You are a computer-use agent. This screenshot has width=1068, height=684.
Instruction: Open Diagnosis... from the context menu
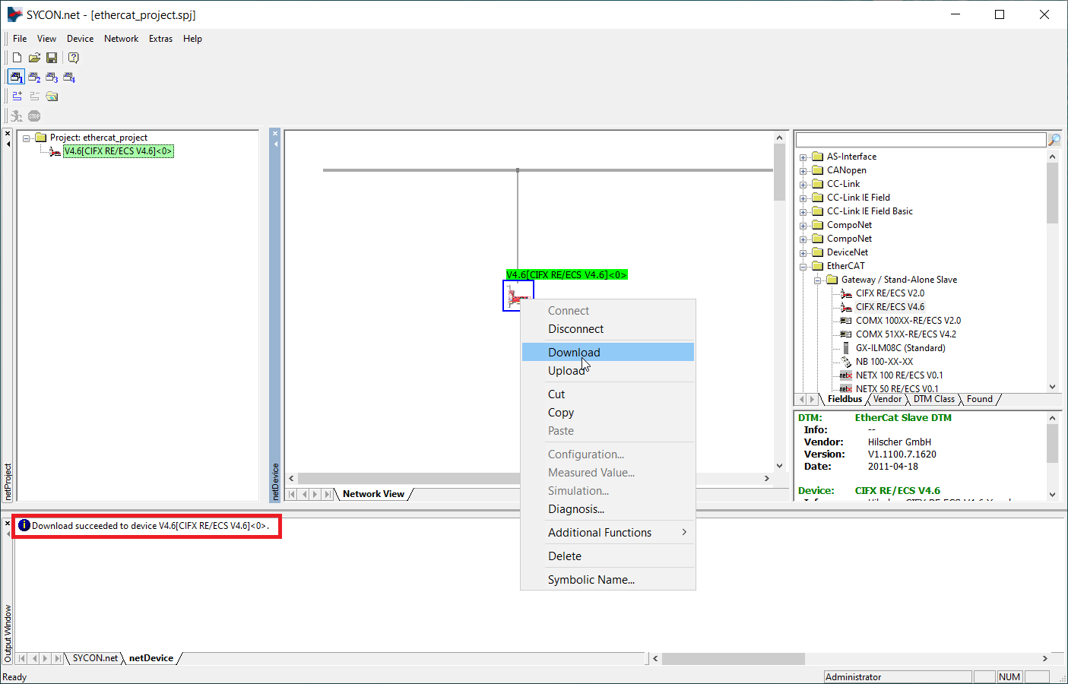pyautogui.click(x=576, y=509)
